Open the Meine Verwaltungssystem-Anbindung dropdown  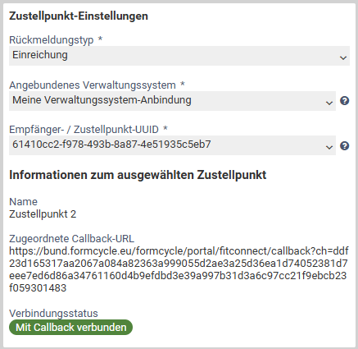(x=172, y=101)
